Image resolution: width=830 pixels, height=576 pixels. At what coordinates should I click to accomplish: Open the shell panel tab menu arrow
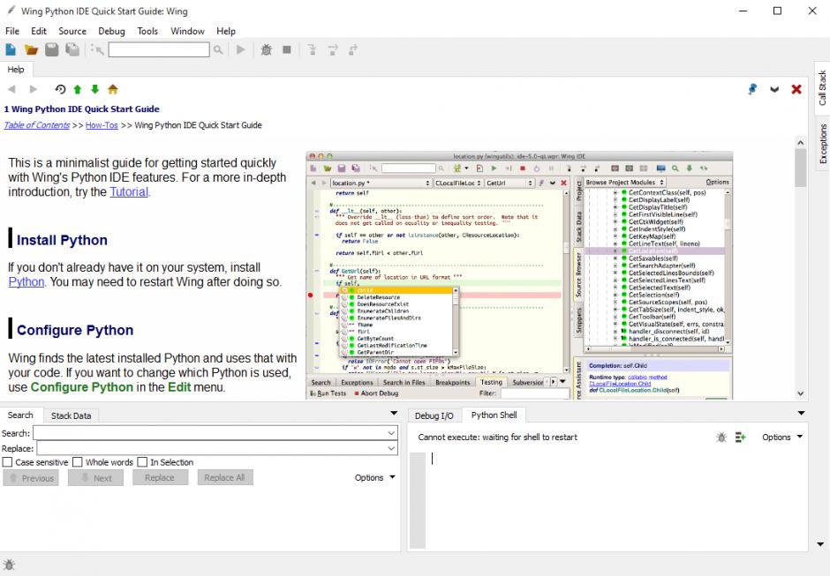[802, 414]
